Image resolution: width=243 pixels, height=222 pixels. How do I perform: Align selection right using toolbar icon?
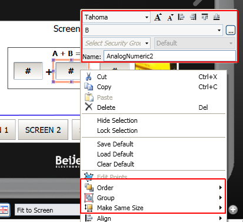click(x=193, y=17)
